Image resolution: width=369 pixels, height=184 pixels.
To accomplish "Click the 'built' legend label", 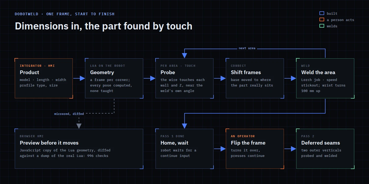I will (332, 13).
